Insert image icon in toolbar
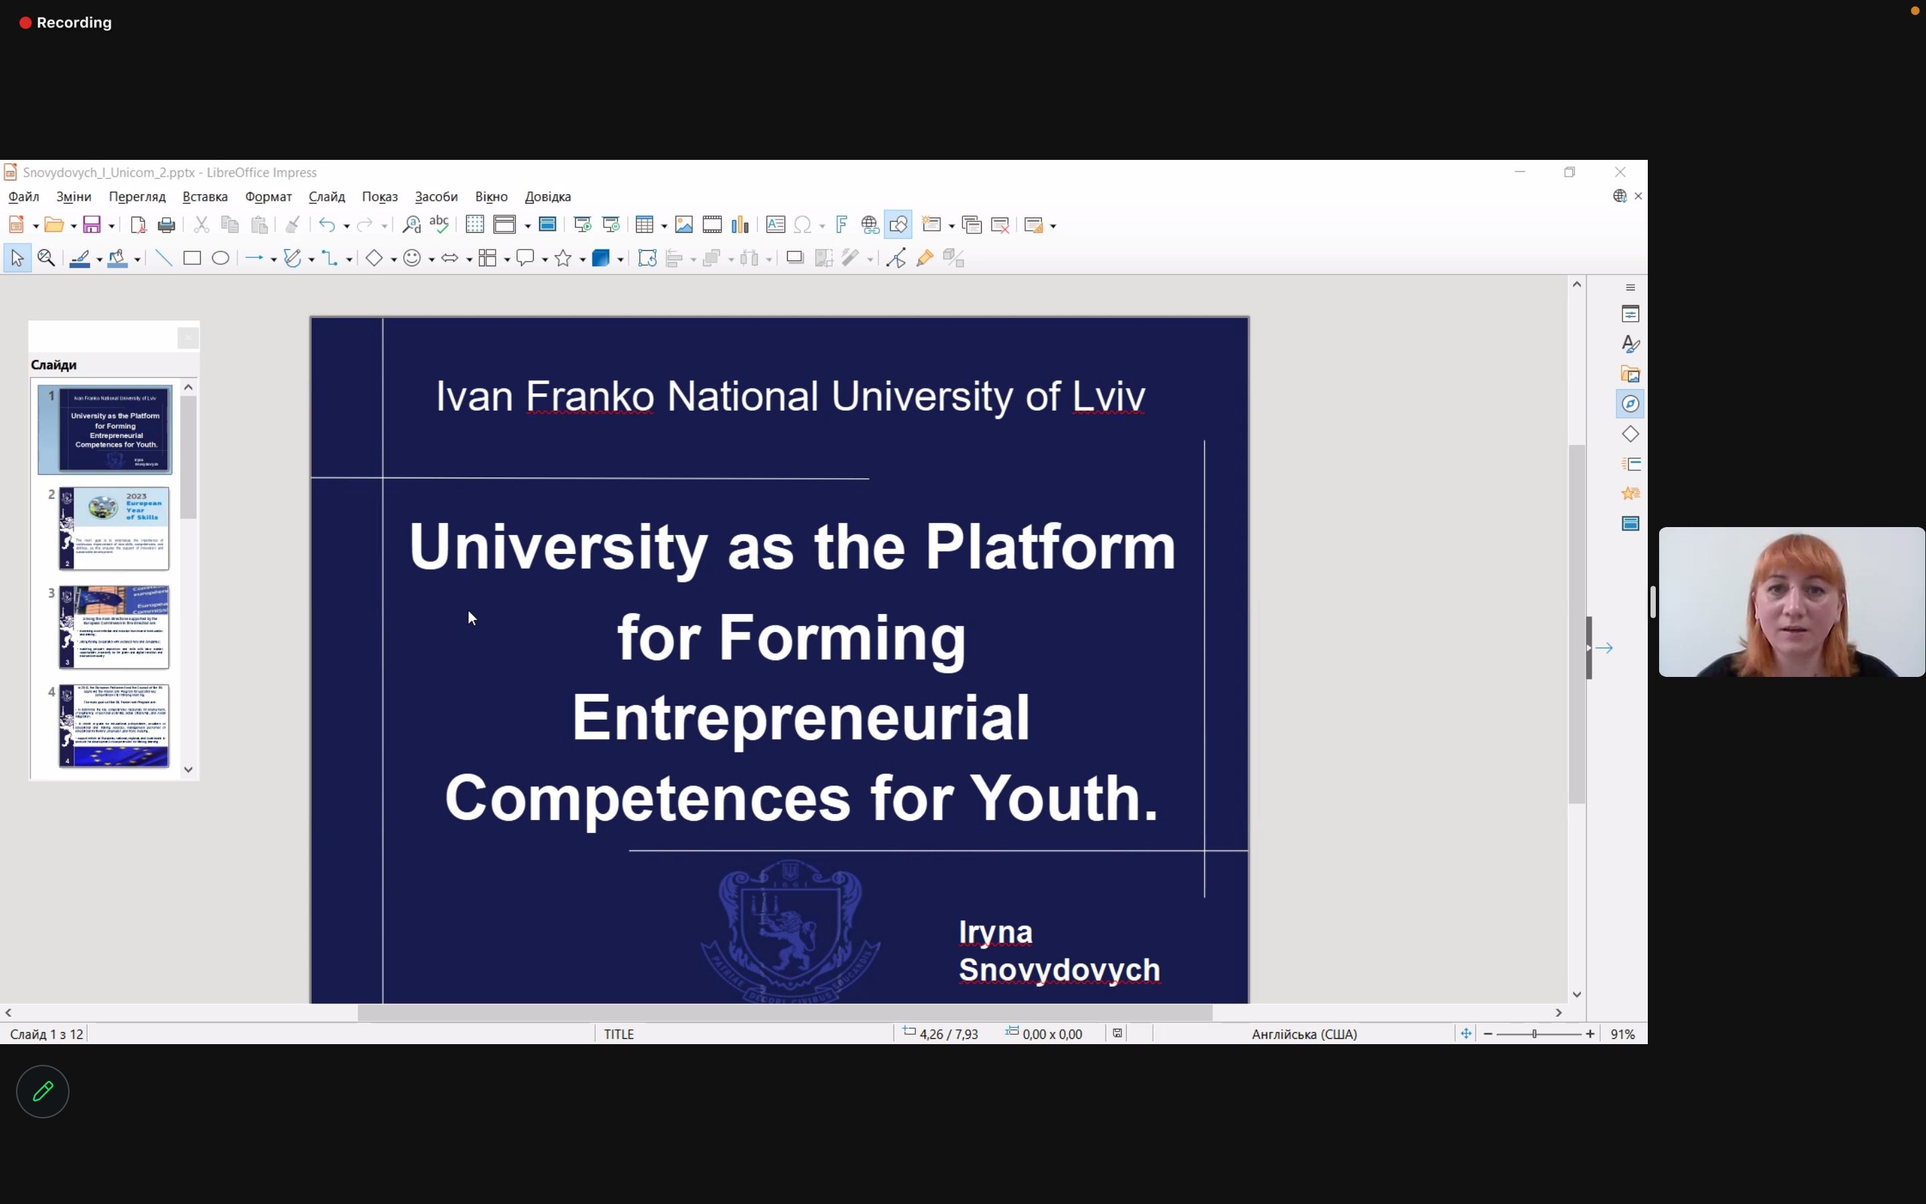Viewport: 1926px width, 1204px height. point(683,225)
